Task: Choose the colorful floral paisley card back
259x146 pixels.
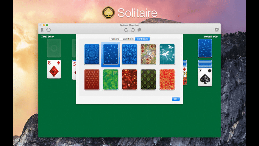Action: tap(148, 54)
